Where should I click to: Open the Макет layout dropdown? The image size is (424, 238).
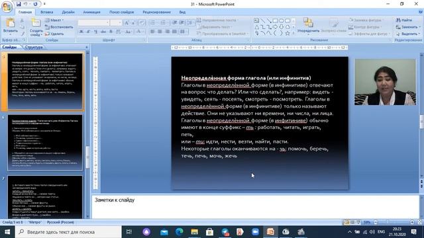click(x=54, y=20)
